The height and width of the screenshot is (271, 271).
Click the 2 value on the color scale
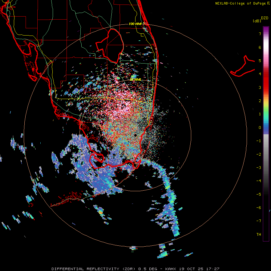(260, 101)
